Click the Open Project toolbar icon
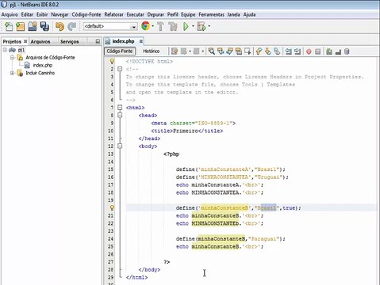Image resolution: width=380 pixels, height=285 pixels. (33, 26)
